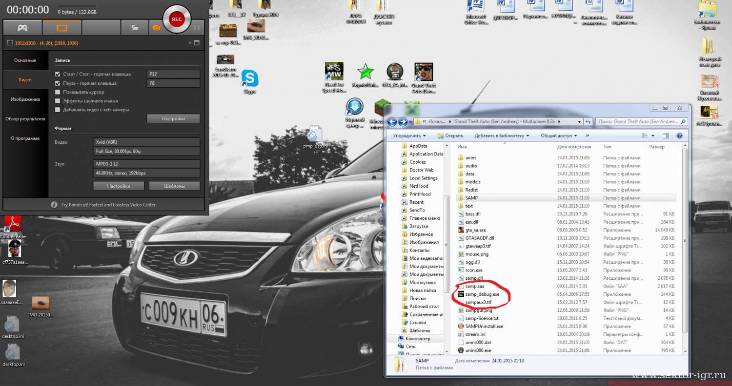Take a screenshot with the camera icon
The image size is (732, 386).
157,28
